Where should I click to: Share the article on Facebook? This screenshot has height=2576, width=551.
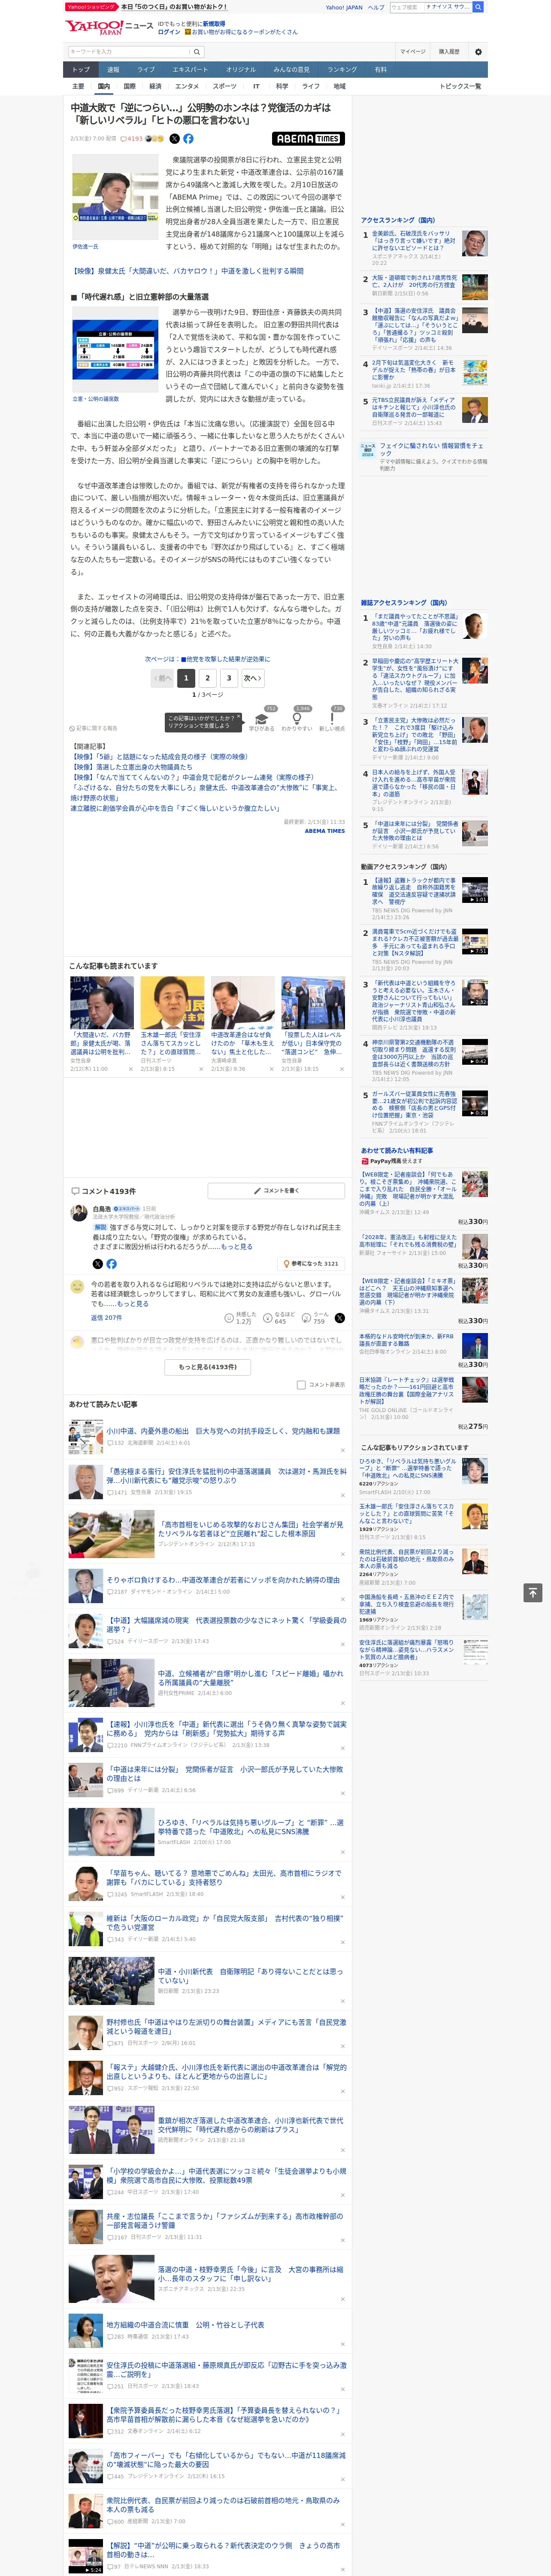click(188, 139)
